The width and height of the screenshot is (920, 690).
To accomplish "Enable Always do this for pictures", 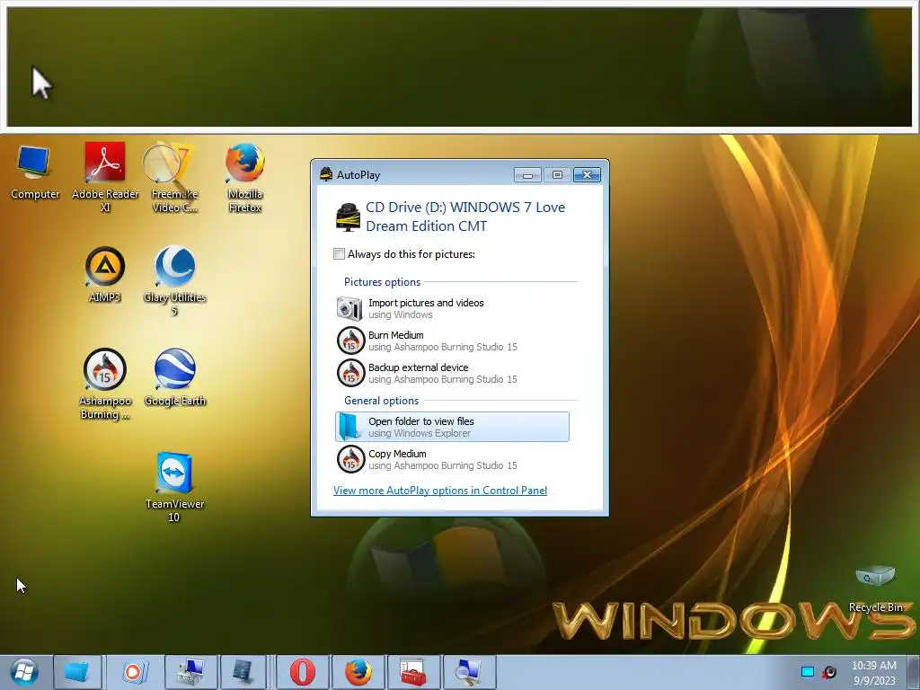I will pyautogui.click(x=339, y=254).
